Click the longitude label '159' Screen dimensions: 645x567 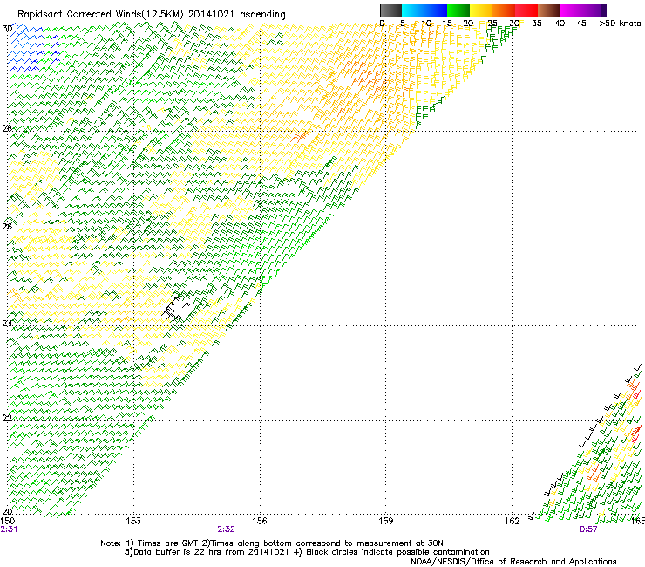click(x=386, y=521)
